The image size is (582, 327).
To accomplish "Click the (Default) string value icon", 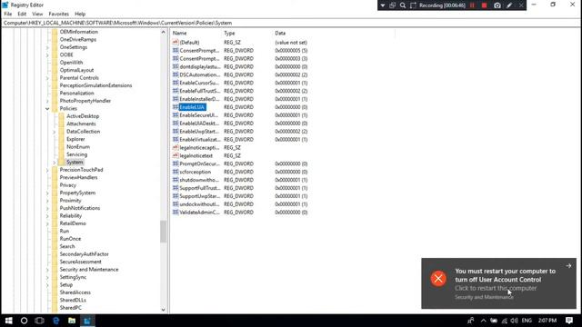I will click(176, 43).
